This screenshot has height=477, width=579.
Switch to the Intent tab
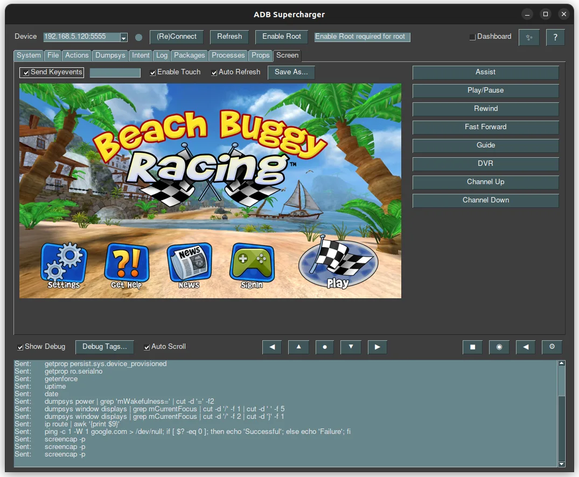pos(141,55)
